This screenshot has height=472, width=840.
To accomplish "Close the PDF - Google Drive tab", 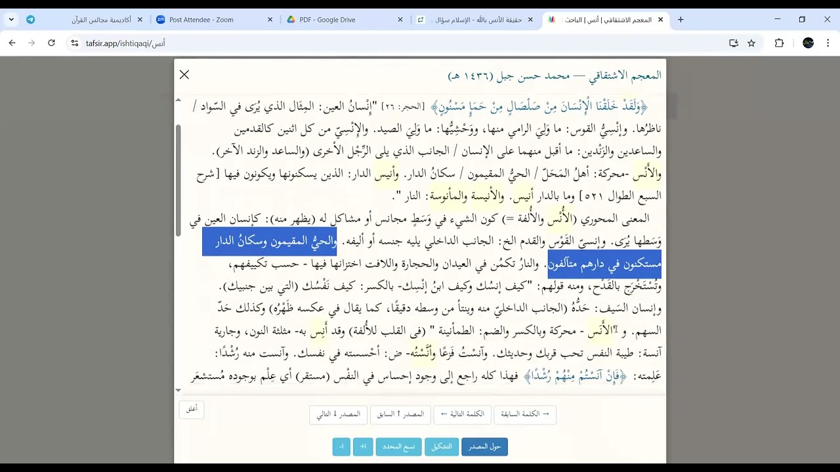I will click(x=400, y=20).
